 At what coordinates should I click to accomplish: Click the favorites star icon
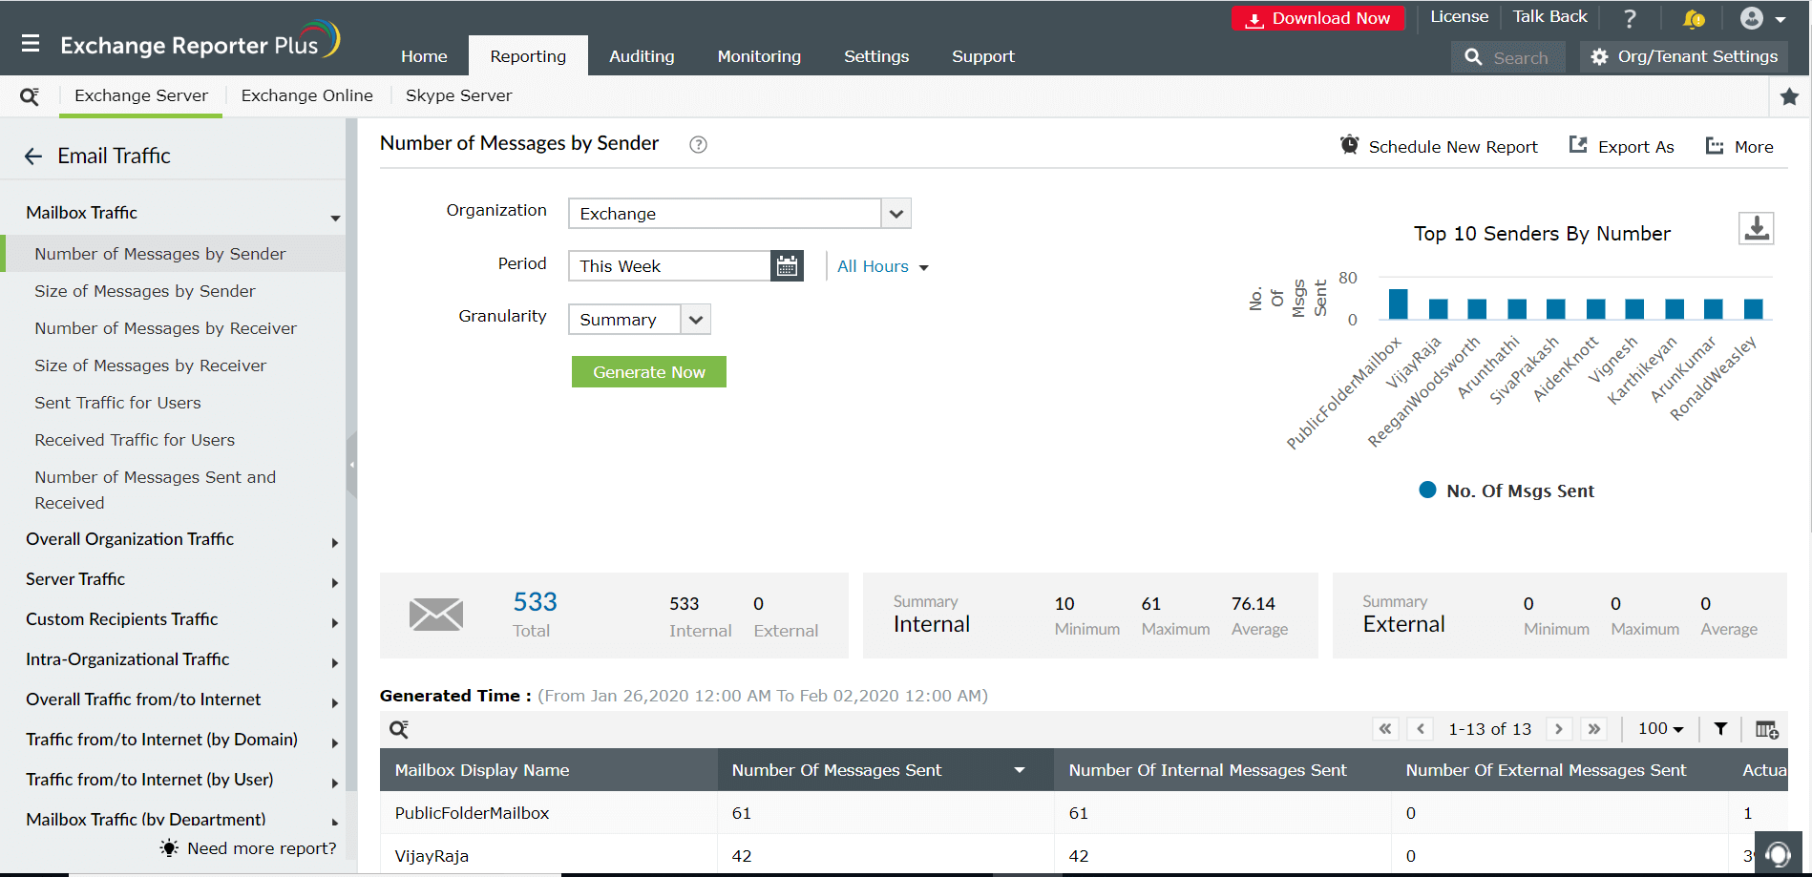(1789, 96)
